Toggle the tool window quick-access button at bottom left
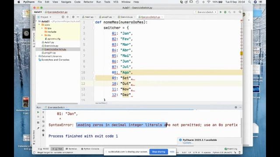 coord(34,152)
